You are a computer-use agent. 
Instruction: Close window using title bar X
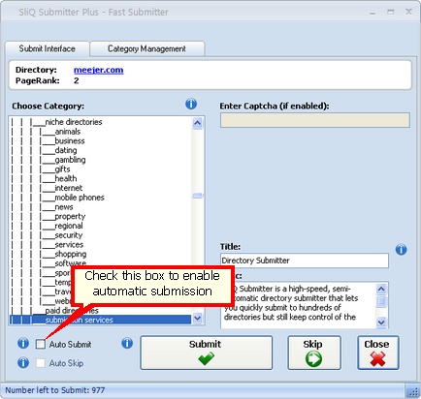coord(408,12)
